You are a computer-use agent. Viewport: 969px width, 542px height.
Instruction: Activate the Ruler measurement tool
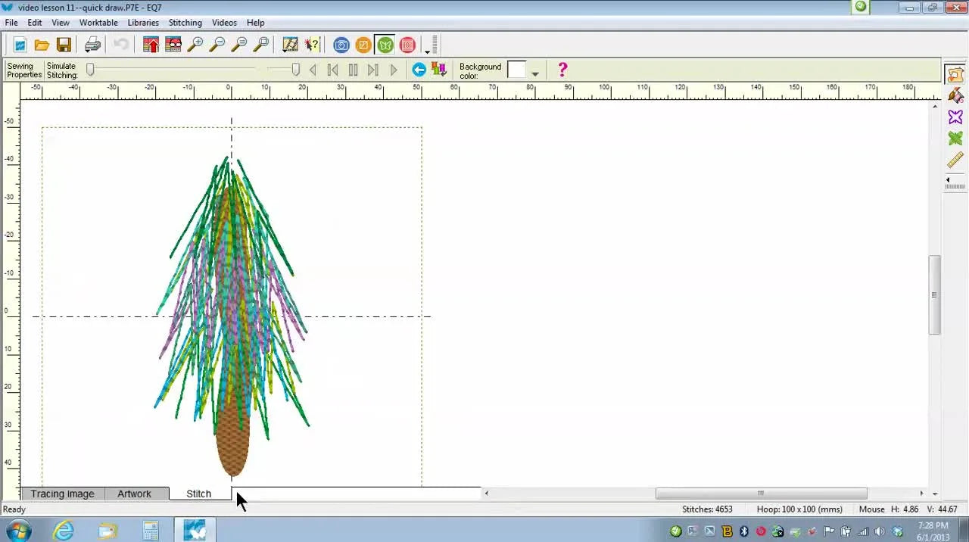tap(955, 160)
